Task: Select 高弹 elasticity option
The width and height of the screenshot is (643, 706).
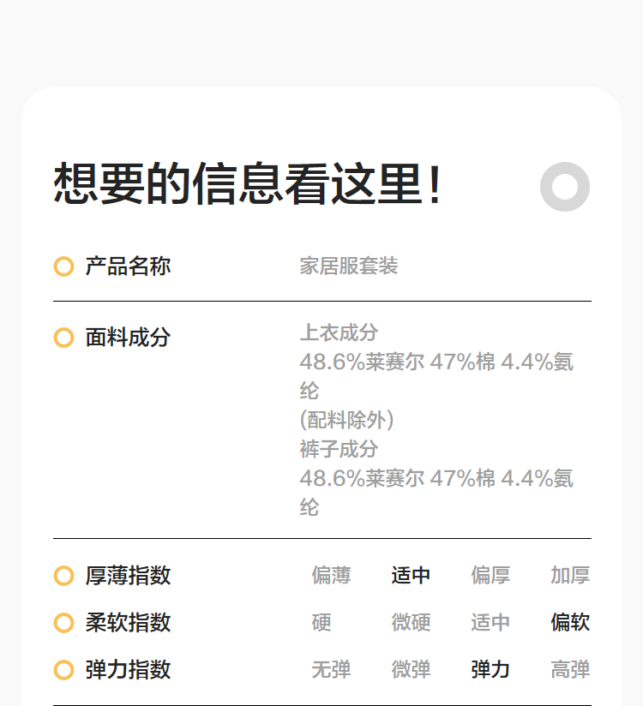Action: click(x=570, y=670)
